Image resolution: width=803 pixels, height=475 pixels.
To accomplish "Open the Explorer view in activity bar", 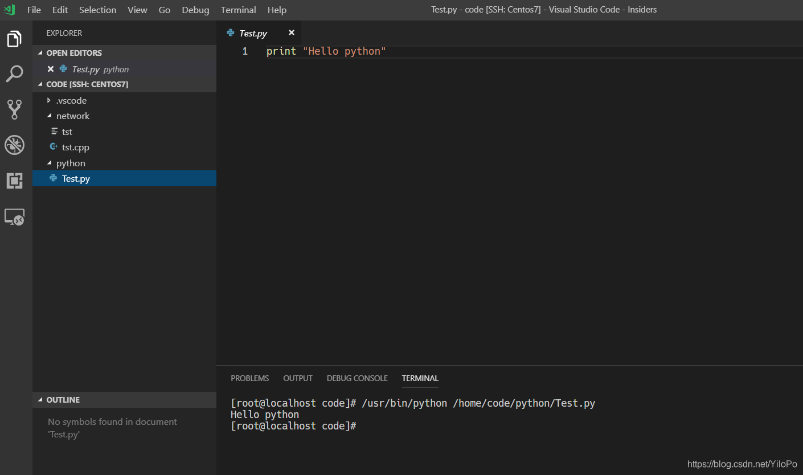I will (15, 39).
